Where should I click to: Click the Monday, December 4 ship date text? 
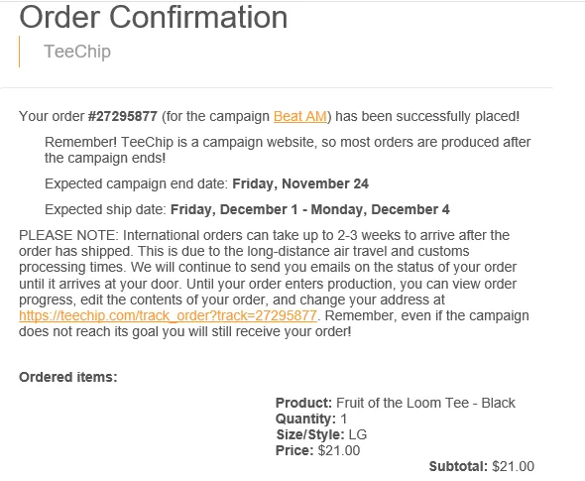(x=380, y=209)
